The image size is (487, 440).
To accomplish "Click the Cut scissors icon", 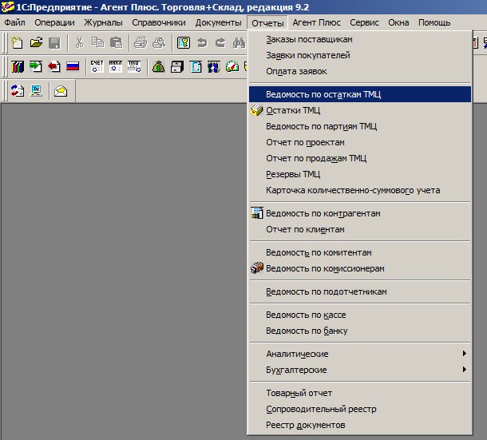I will (80, 42).
